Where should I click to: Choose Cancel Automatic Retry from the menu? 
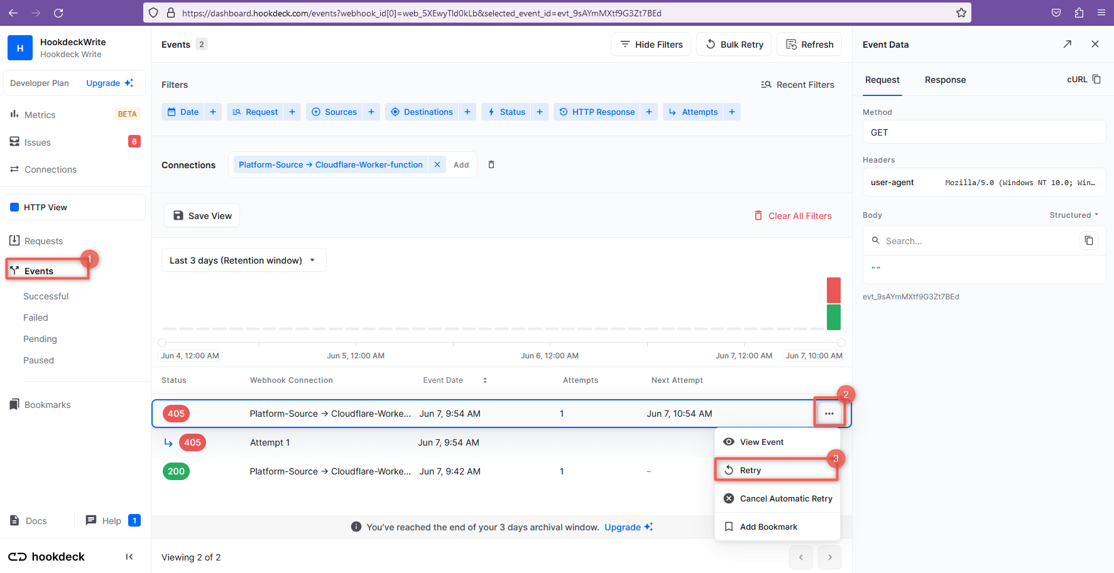click(785, 498)
